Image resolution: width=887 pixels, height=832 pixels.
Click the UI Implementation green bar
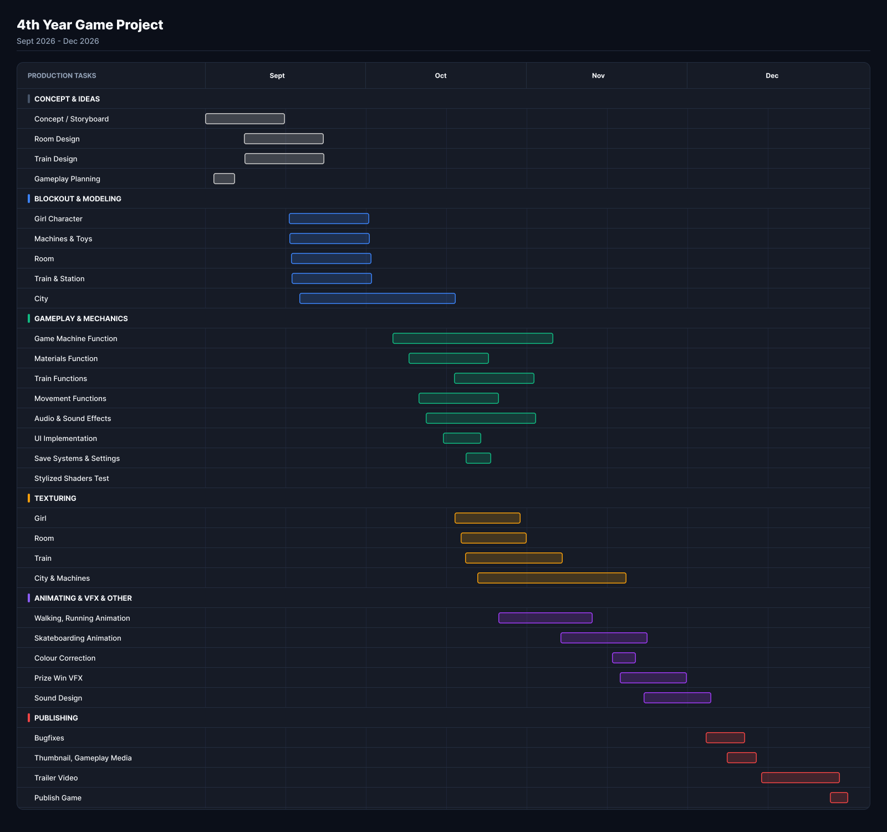[462, 438]
